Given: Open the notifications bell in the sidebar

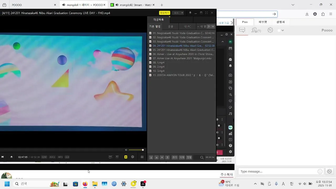Looking at the screenshot, I should click(230, 66).
